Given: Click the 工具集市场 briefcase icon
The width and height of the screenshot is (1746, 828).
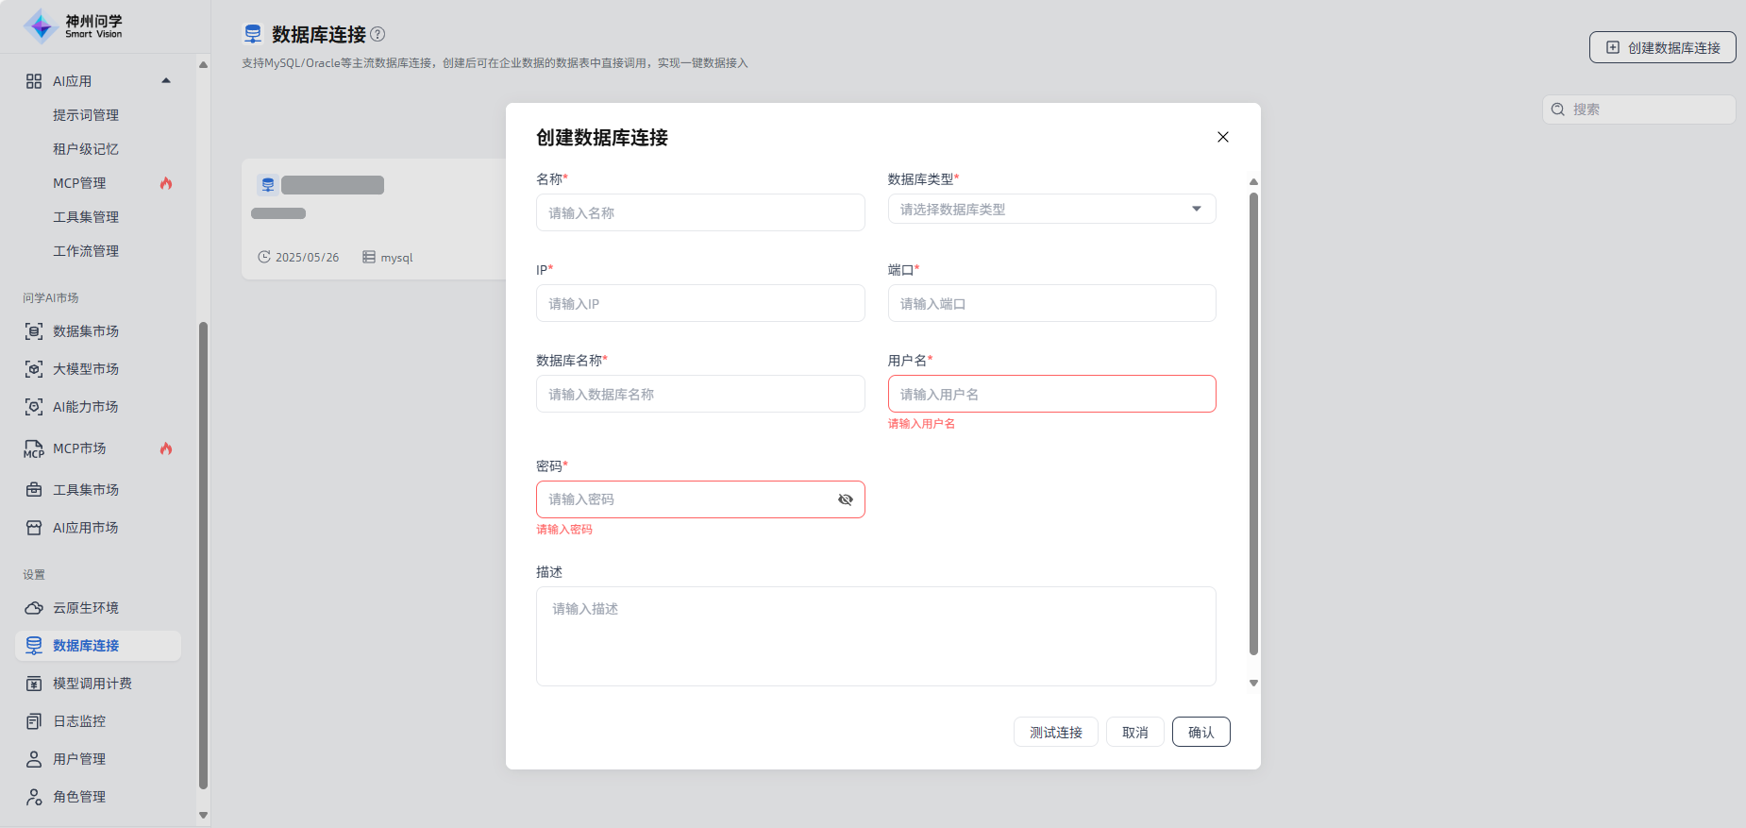Looking at the screenshot, I should coord(34,490).
